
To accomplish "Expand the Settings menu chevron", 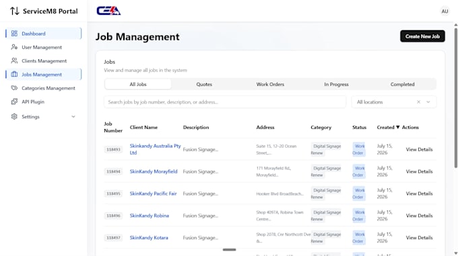I will tap(73, 116).
